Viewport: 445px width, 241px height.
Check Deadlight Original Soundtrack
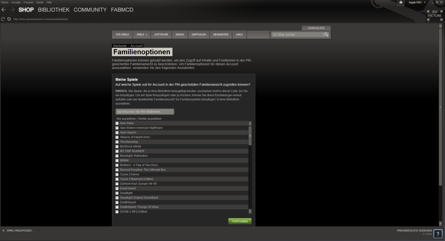point(117,198)
